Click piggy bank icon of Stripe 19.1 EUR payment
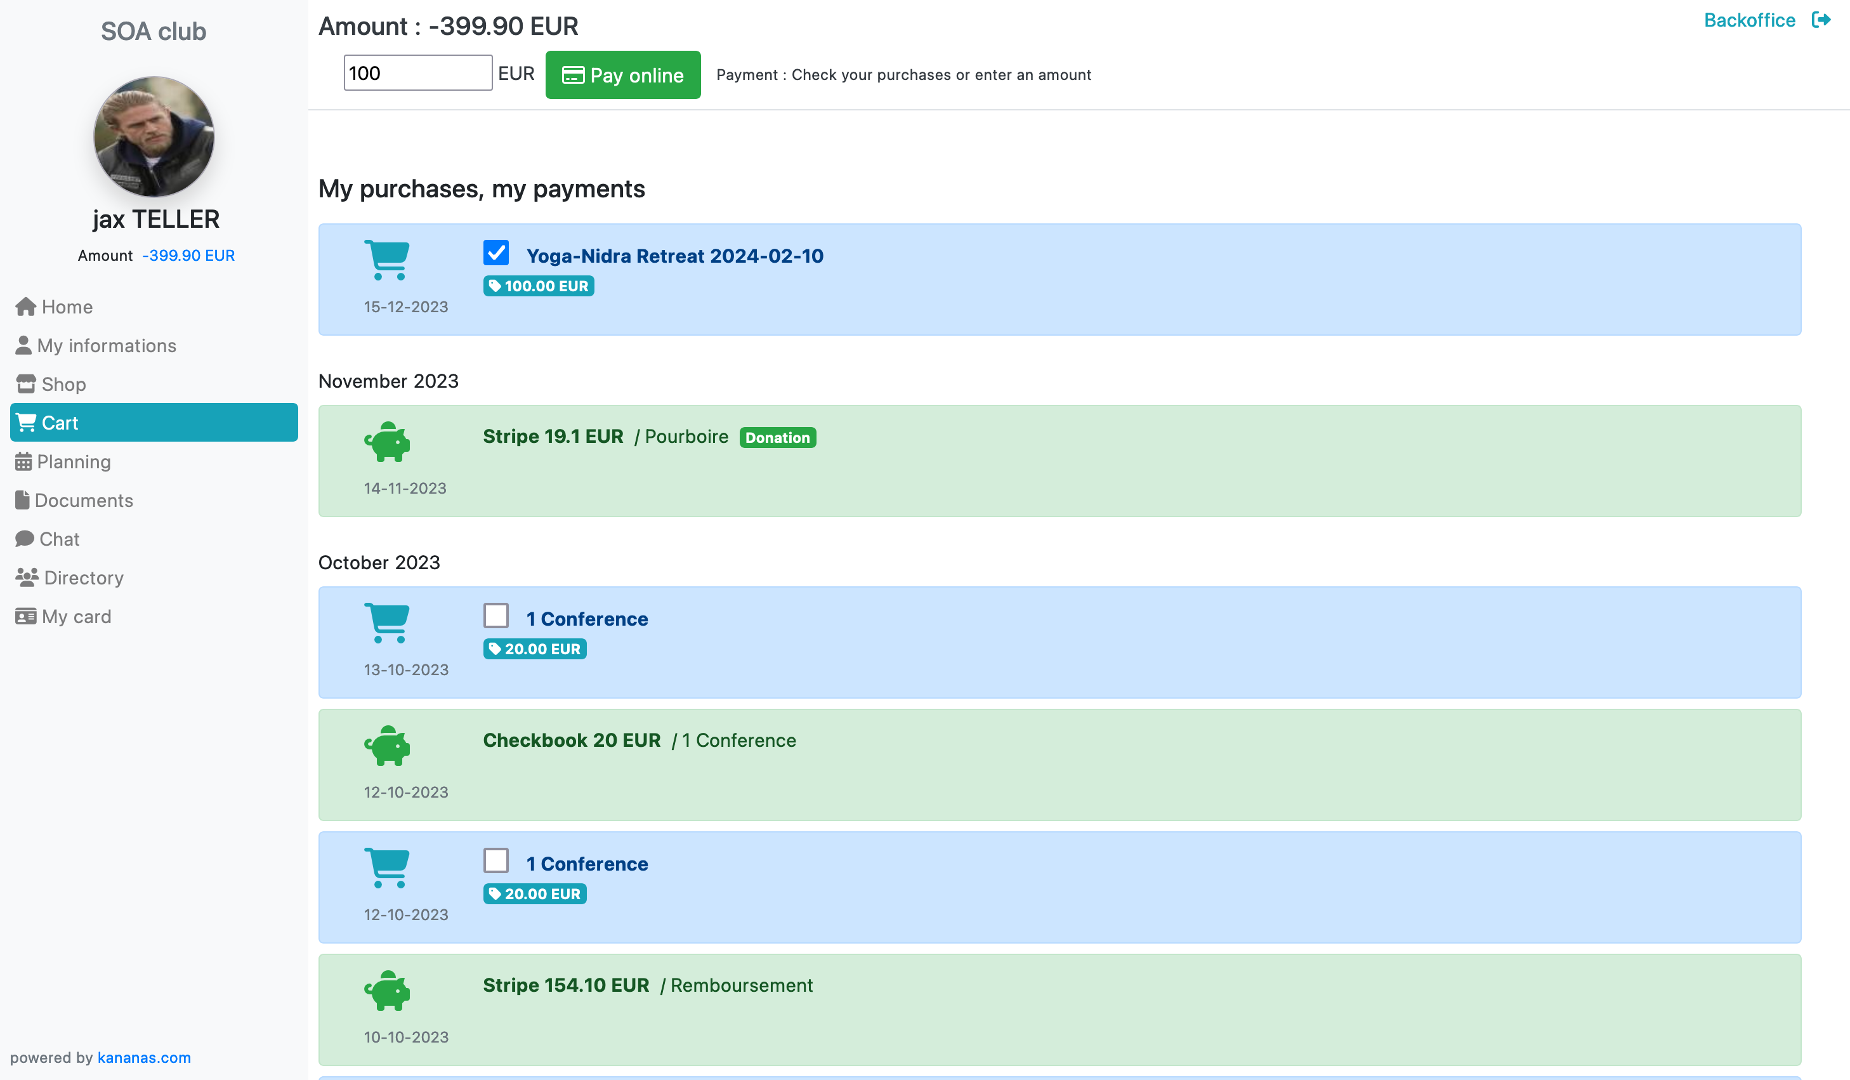 point(387,441)
